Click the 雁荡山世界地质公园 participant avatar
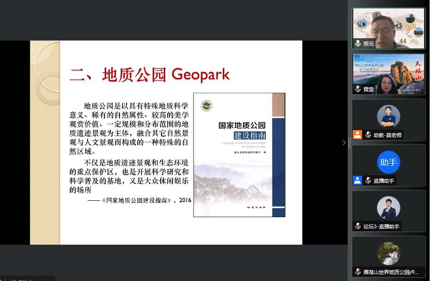This screenshot has height=281, width=431. coord(388,253)
